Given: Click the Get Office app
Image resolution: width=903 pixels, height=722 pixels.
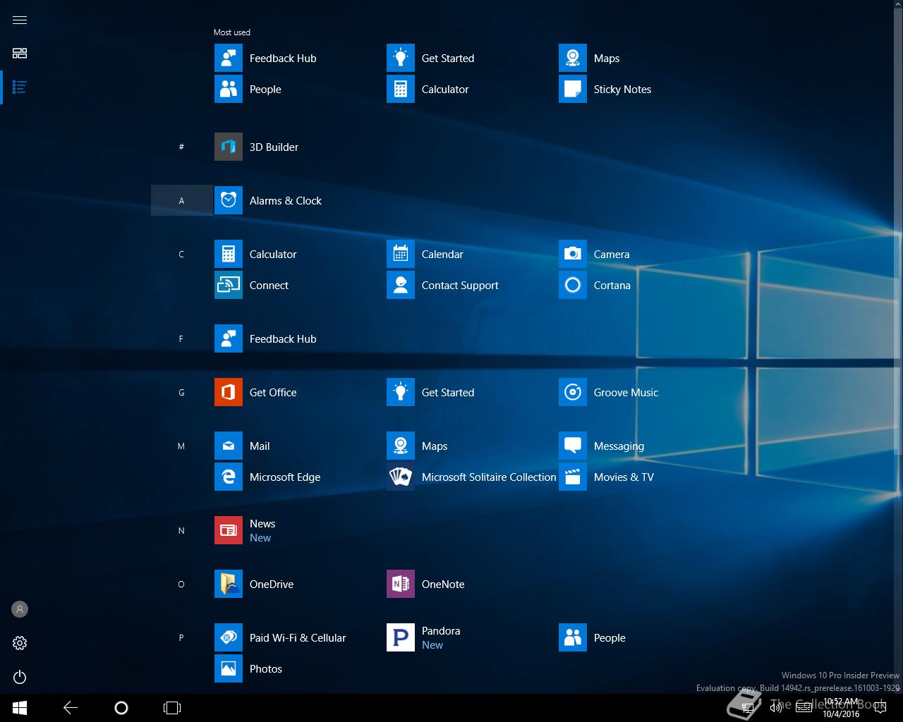Looking at the screenshot, I should (299, 392).
